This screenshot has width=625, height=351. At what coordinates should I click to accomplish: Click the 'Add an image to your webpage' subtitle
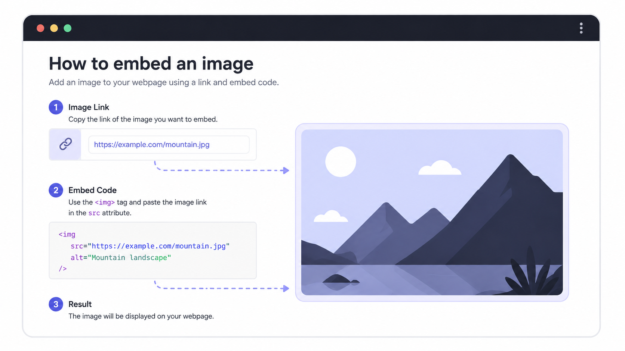click(x=164, y=82)
